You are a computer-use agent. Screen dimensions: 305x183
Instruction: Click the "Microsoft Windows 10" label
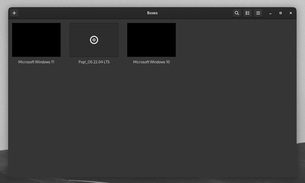151,62
